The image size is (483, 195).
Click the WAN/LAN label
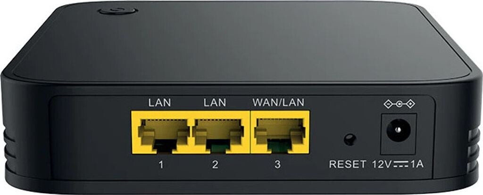[x=278, y=103]
